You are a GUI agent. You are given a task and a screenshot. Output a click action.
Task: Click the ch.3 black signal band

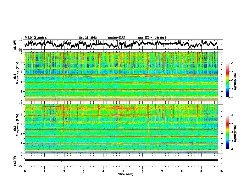(121, 160)
